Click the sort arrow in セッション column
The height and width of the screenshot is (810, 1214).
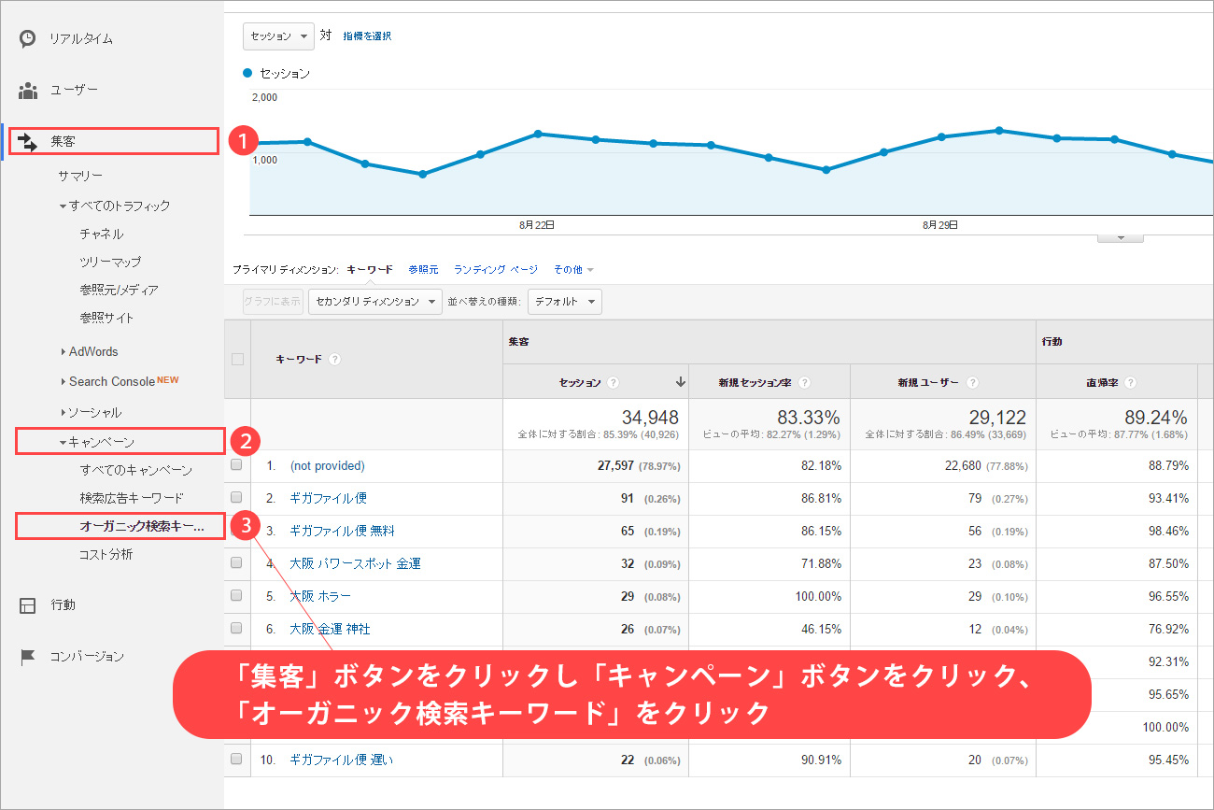point(681,382)
